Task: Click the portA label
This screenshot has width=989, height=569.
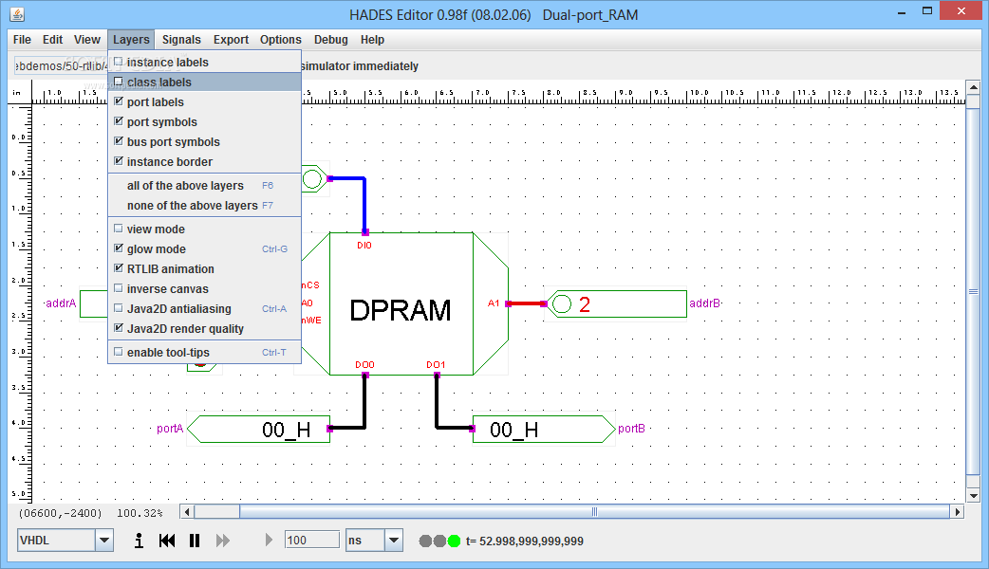Action: point(170,429)
